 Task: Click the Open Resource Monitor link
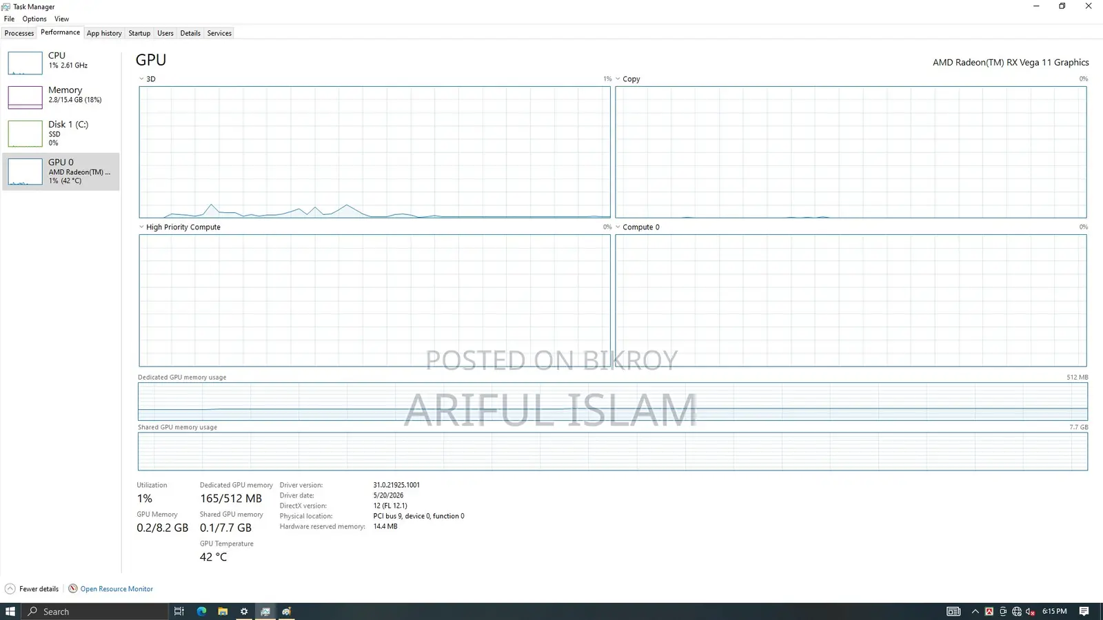[x=117, y=589]
